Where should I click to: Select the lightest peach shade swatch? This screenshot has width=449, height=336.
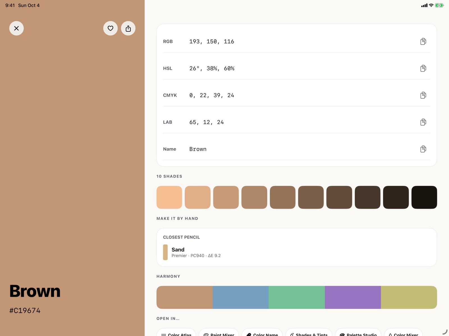[x=169, y=197]
